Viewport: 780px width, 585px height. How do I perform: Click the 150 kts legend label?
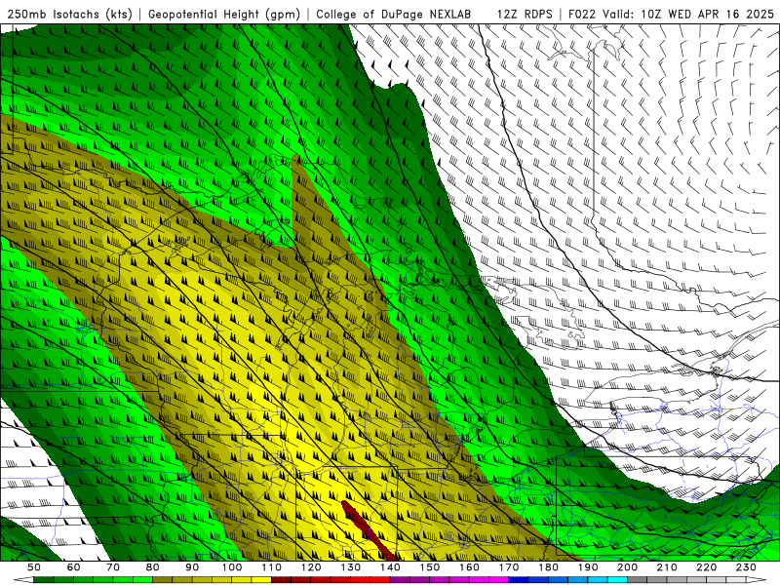(430, 567)
